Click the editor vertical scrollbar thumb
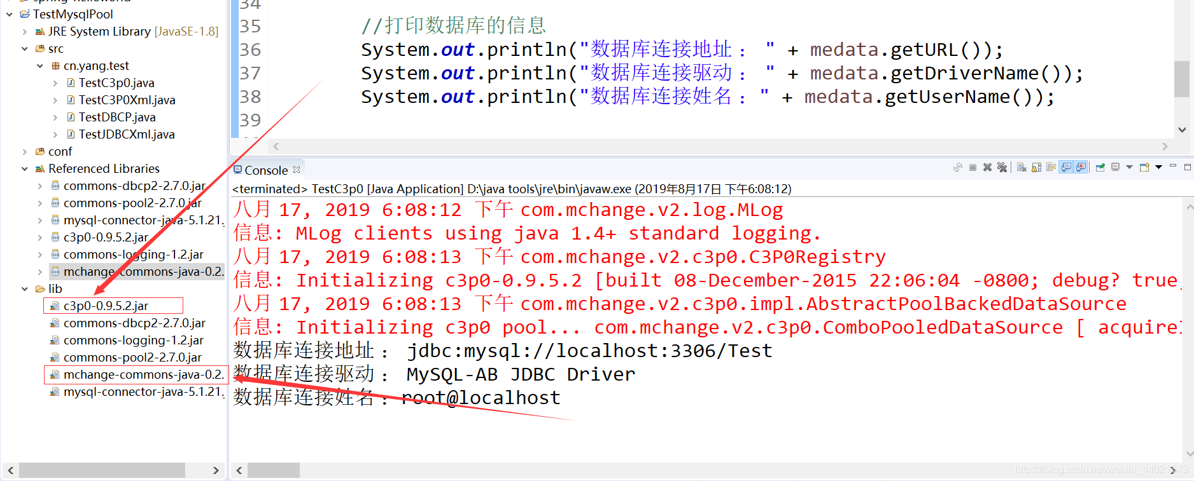 click(x=1182, y=79)
